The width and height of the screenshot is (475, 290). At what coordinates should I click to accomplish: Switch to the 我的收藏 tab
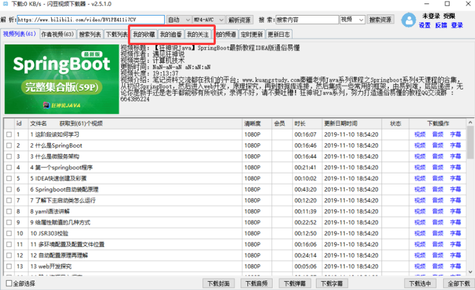click(x=144, y=34)
